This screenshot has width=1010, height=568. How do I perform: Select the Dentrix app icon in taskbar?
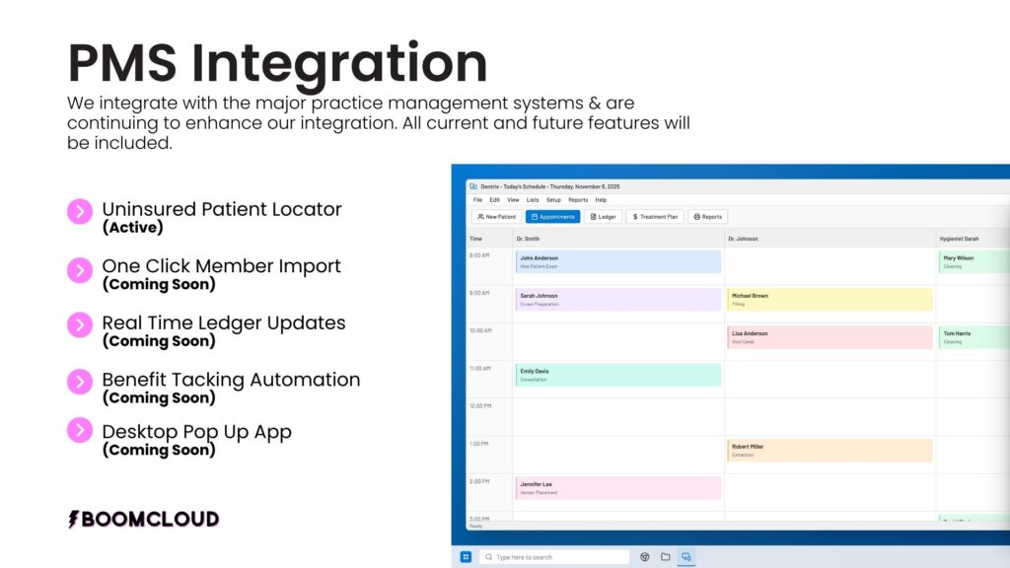686,557
